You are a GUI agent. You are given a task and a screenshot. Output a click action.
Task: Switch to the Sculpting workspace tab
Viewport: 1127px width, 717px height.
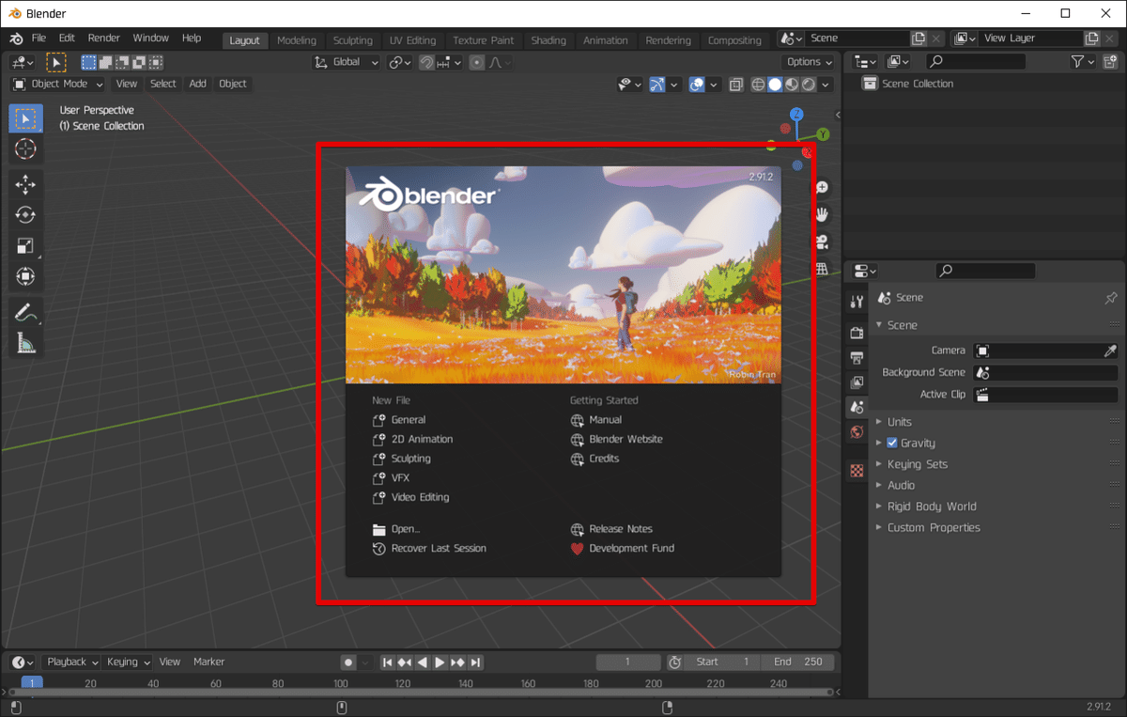tap(352, 40)
